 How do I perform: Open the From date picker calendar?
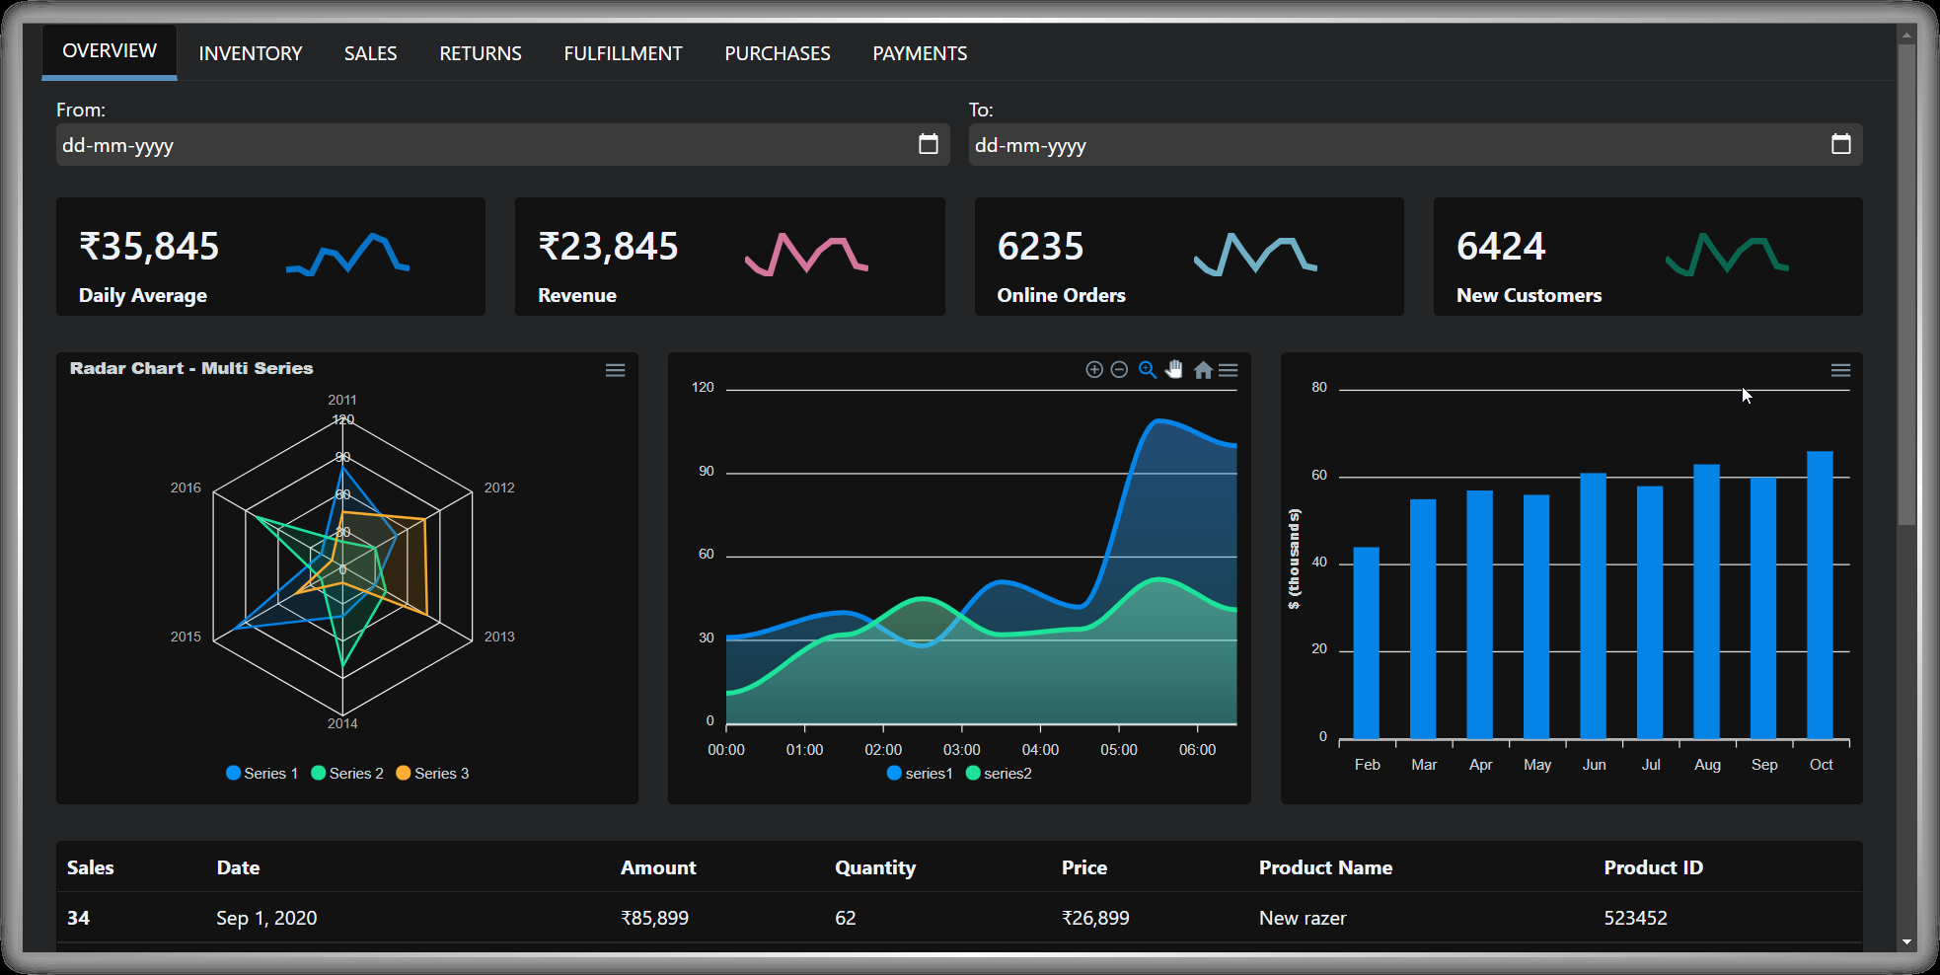coord(928,144)
